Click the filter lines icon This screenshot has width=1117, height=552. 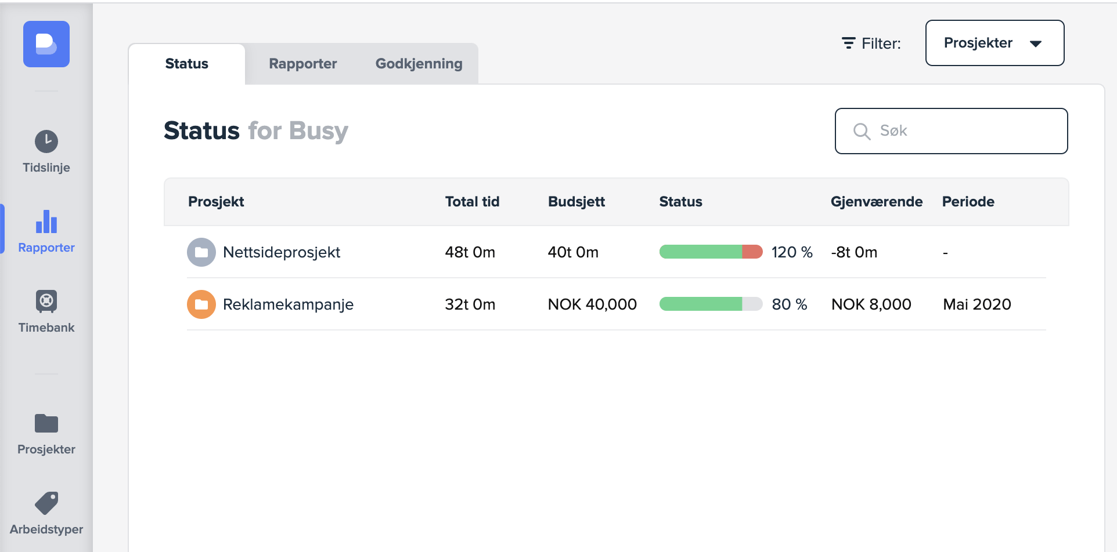point(849,43)
